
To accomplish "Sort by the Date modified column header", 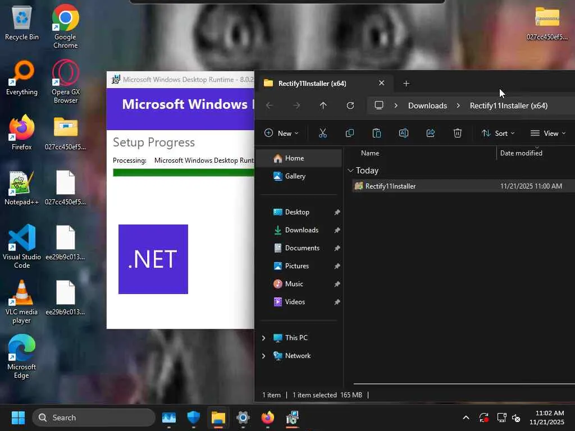I will 521,153.
